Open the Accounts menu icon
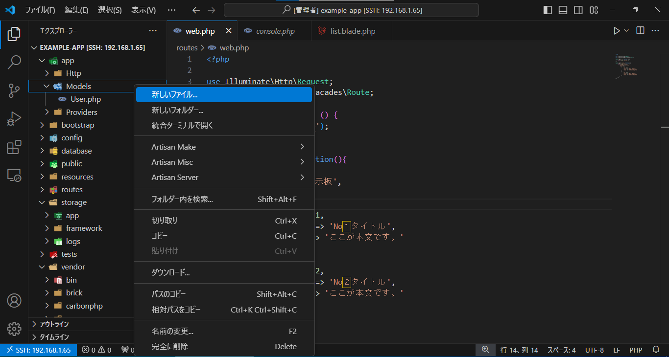669x357 pixels. click(x=14, y=300)
